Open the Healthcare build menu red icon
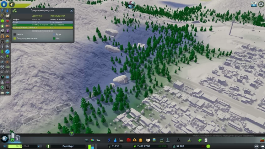This screenshot has height=149, width=265. [x=129, y=140]
